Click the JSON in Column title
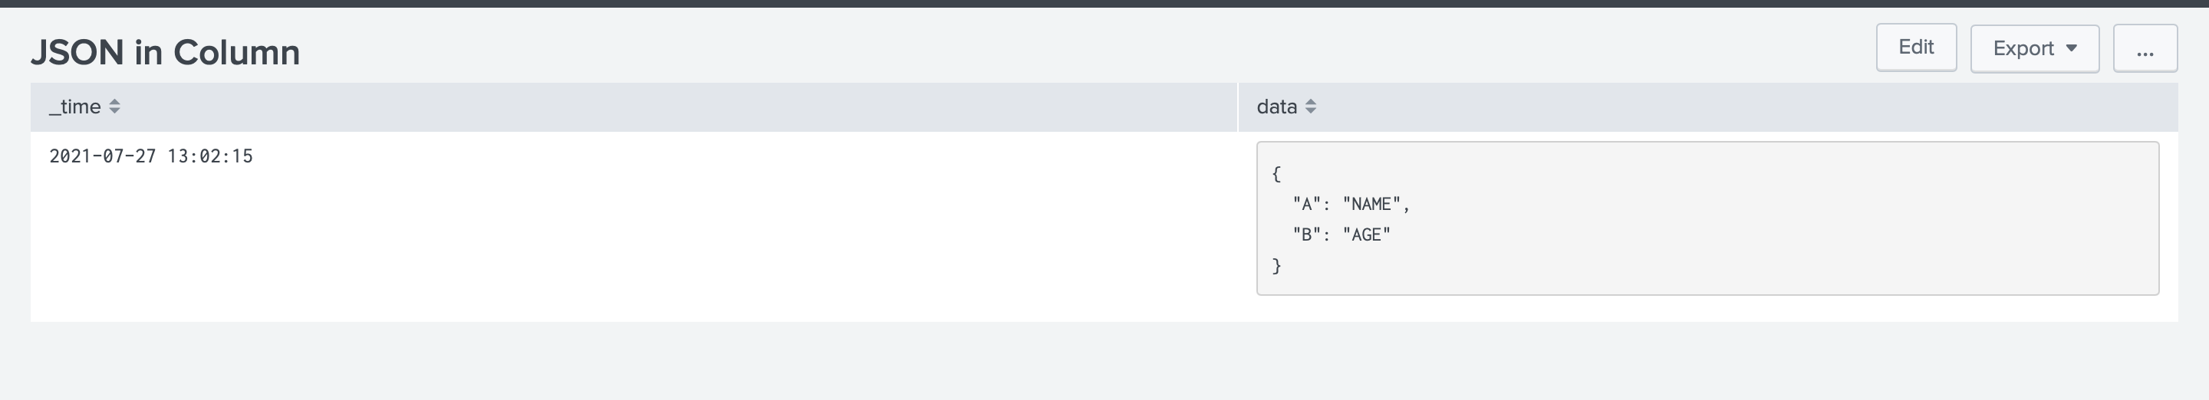This screenshot has width=2209, height=400. (x=166, y=52)
